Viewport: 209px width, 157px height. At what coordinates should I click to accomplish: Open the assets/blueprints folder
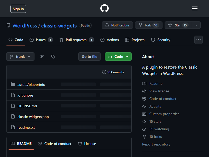(31, 85)
